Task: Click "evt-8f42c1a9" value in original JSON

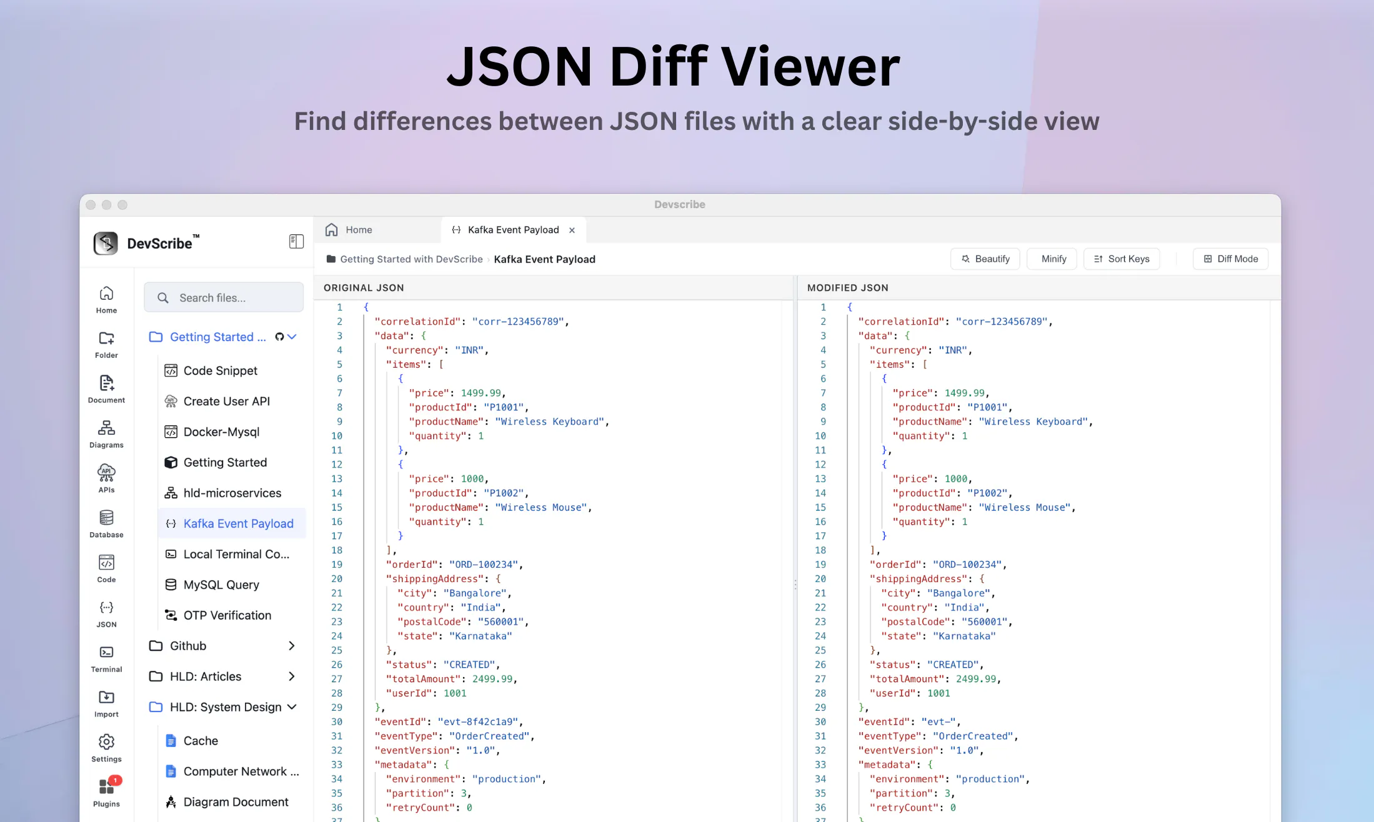Action: click(x=477, y=722)
